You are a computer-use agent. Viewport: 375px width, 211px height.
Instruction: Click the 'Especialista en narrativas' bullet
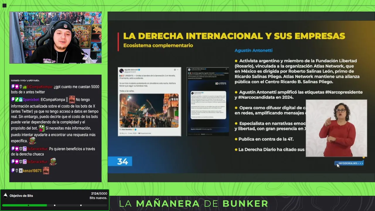tap(270, 126)
